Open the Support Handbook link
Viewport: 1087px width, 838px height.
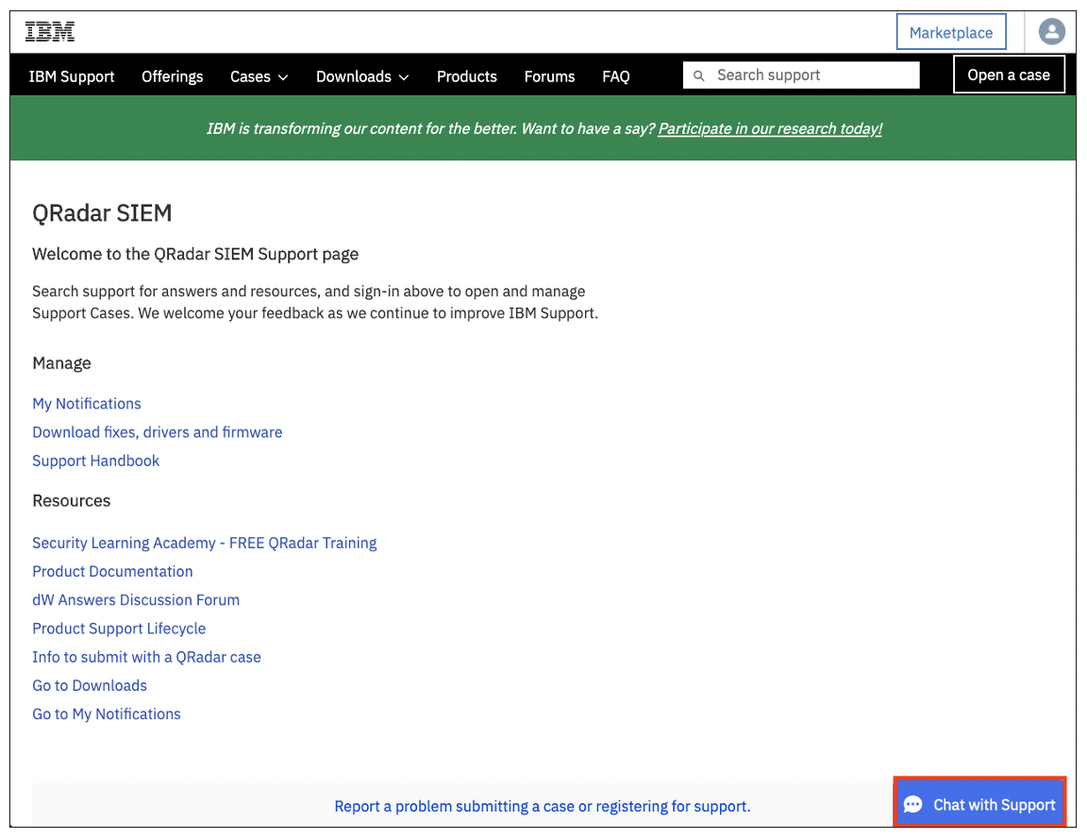(x=95, y=461)
